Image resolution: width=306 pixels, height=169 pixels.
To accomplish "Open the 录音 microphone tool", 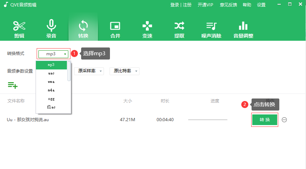I will click(51, 29).
